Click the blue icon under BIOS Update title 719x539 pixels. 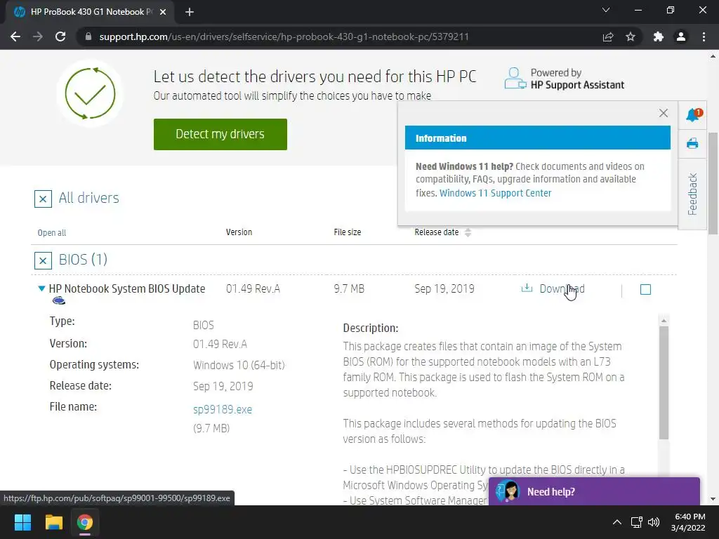pos(59,300)
